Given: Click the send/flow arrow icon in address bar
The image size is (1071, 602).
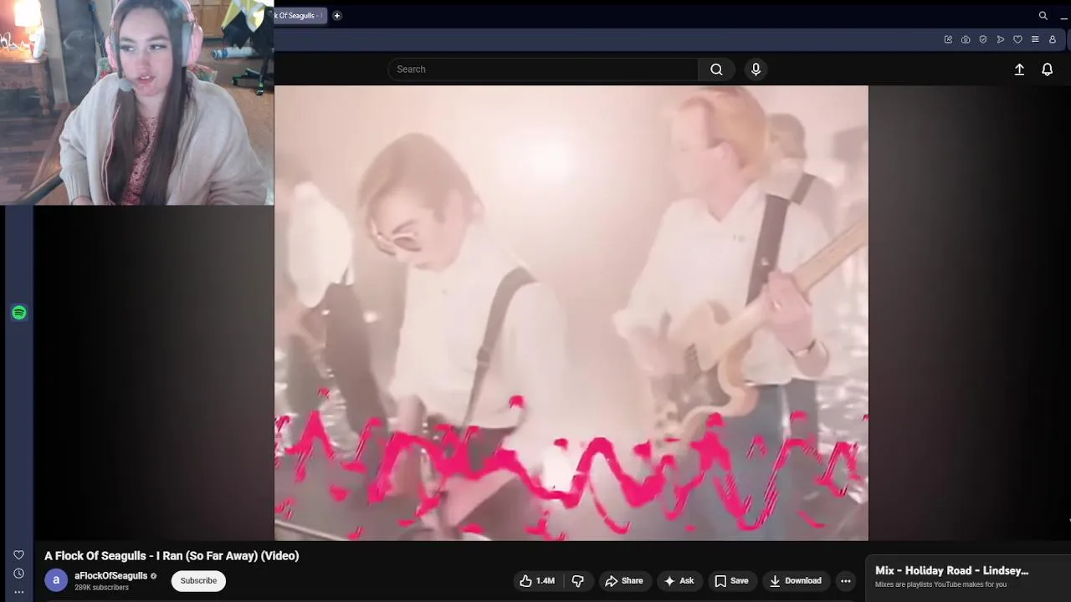Looking at the screenshot, I should pos(1001,39).
